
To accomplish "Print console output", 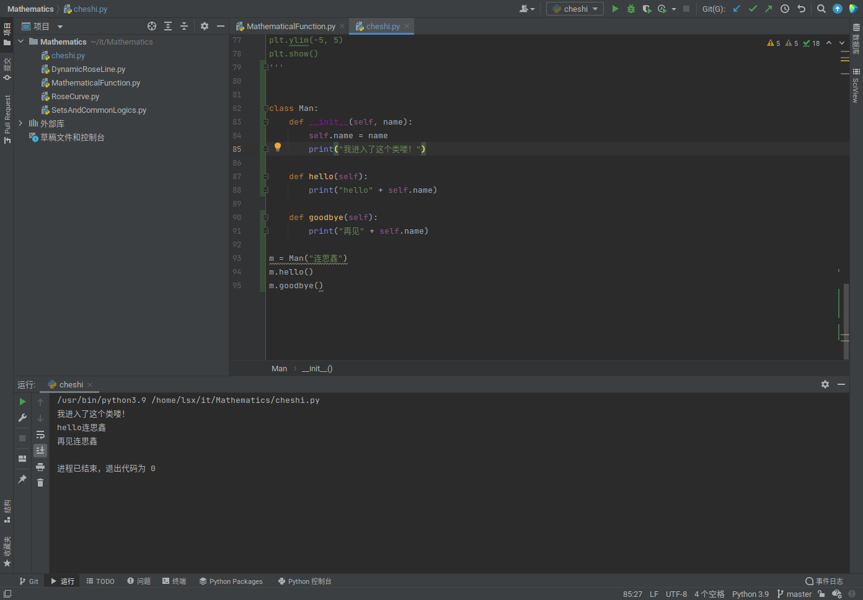I will click(x=40, y=467).
